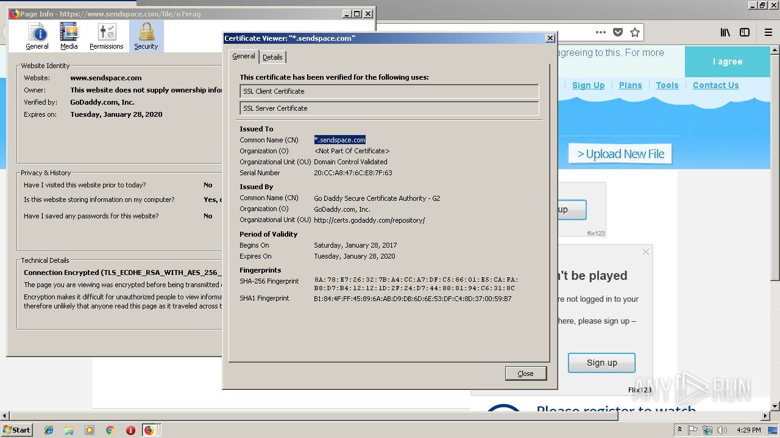
Task: Click the I agree cookie button
Action: coord(728,61)
